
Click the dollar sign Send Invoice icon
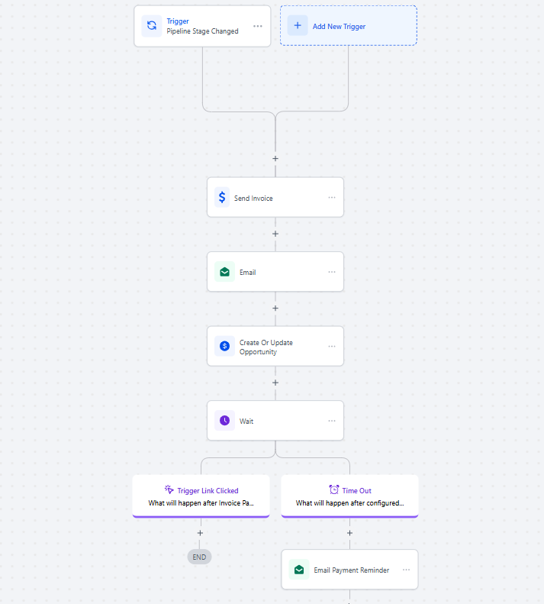222,198
